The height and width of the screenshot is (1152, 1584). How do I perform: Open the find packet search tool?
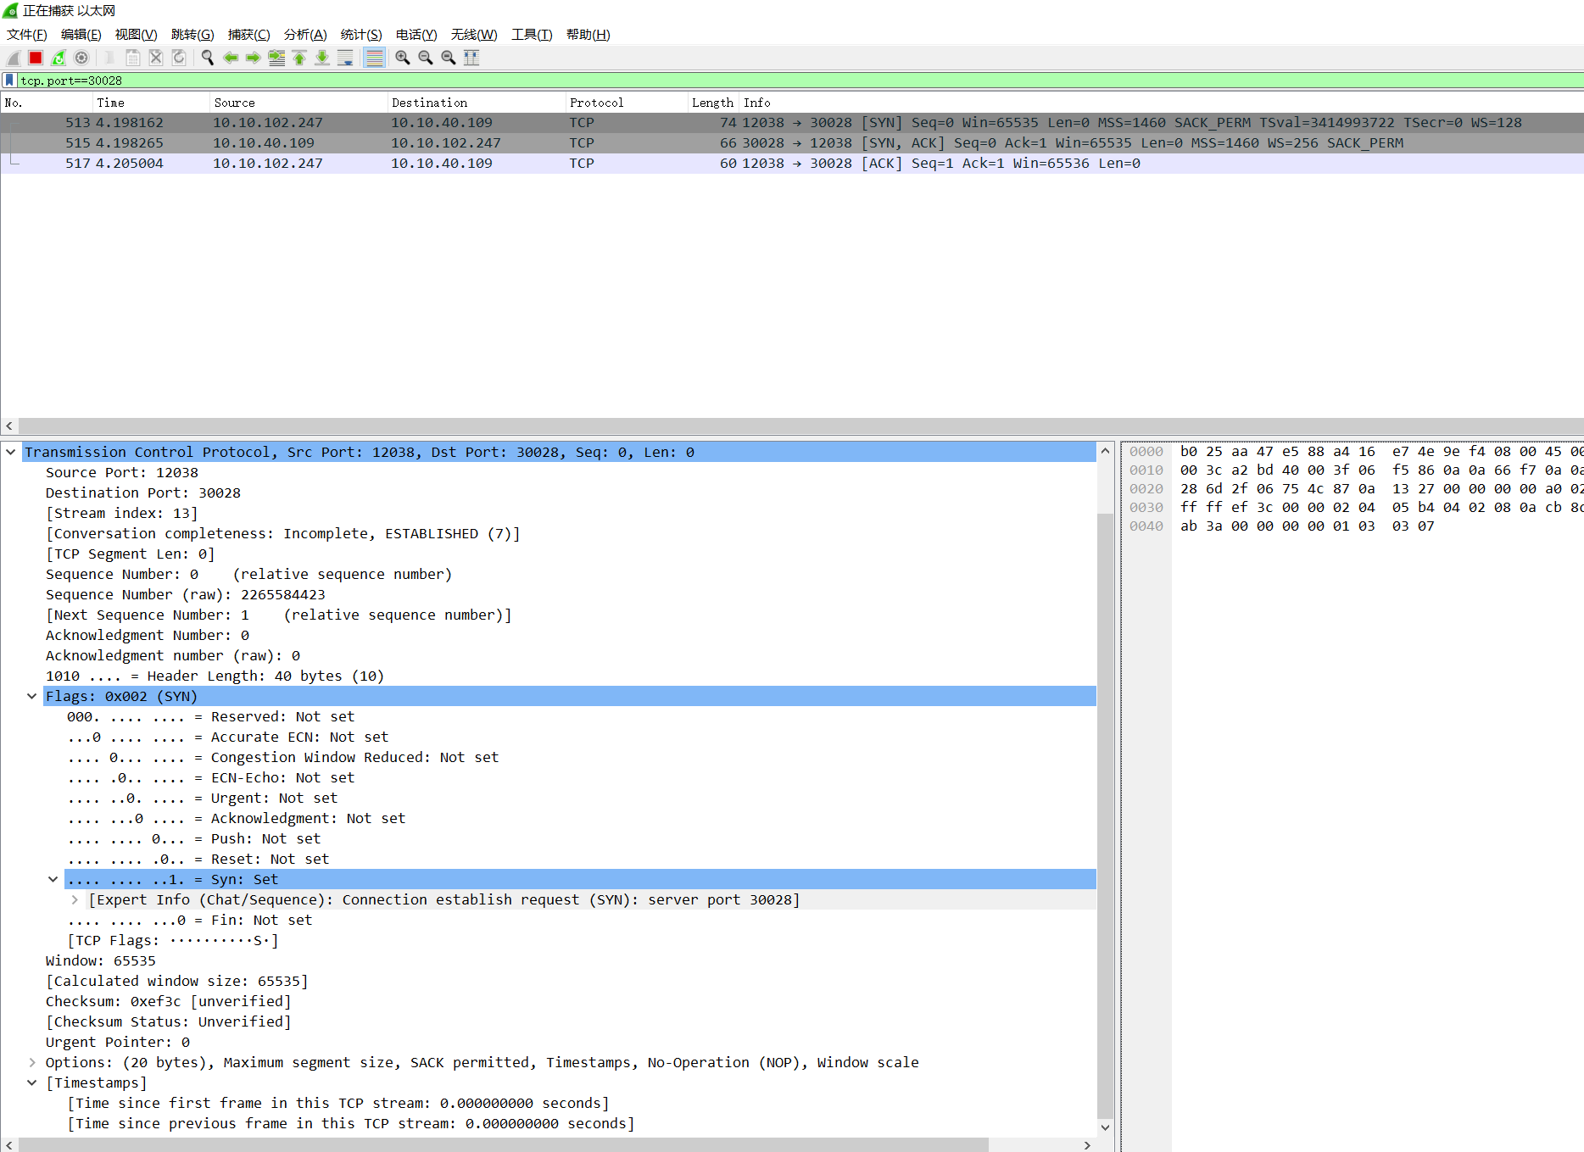click(207, 58)
